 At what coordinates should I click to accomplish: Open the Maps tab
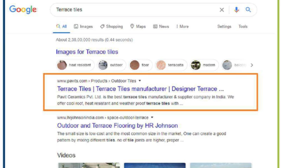tap(138, 27)
